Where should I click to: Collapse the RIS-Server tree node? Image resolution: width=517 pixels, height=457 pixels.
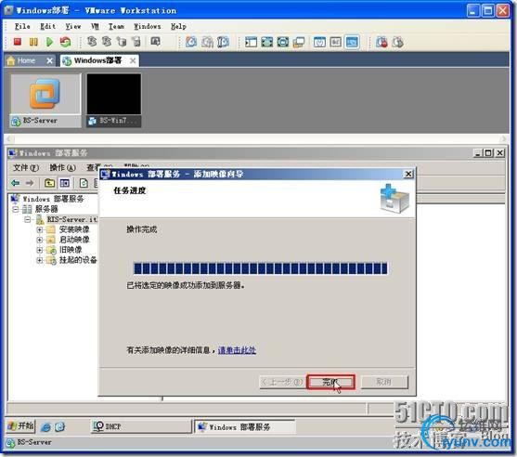click(x=28, y=219)
